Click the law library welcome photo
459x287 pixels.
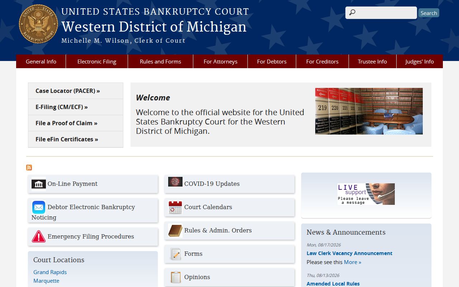[369, 111]
